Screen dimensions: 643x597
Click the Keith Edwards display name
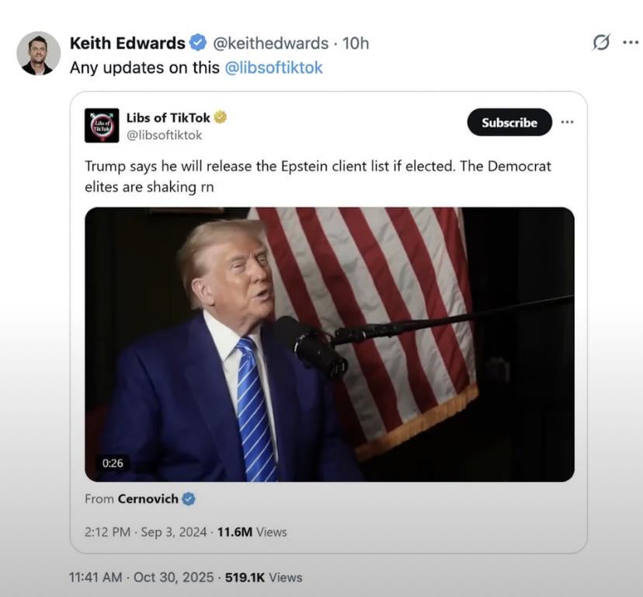click(x=127, y=43)
